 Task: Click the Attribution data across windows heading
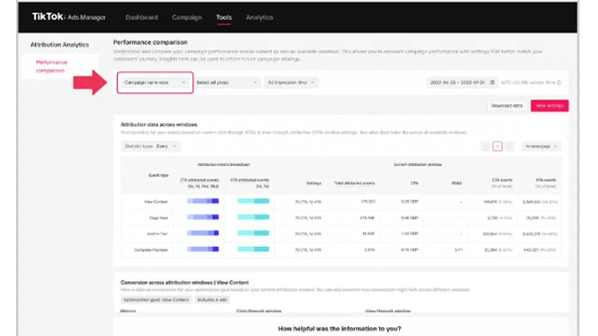click(x=159, y=124)
